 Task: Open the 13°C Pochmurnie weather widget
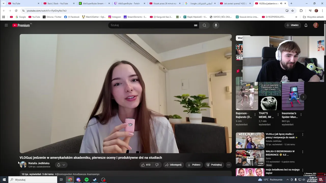click(x=270, y=180)
